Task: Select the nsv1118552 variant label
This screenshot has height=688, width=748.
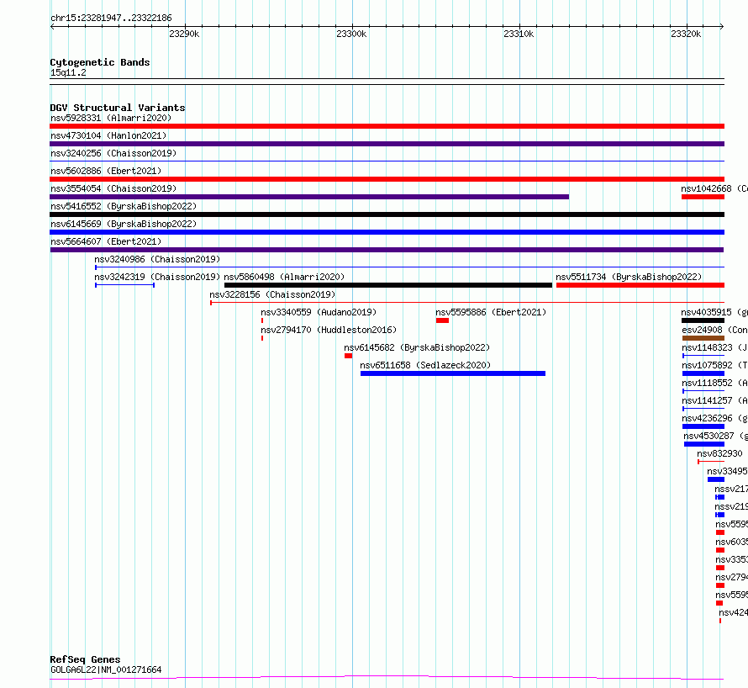Action: click(714, 383)
